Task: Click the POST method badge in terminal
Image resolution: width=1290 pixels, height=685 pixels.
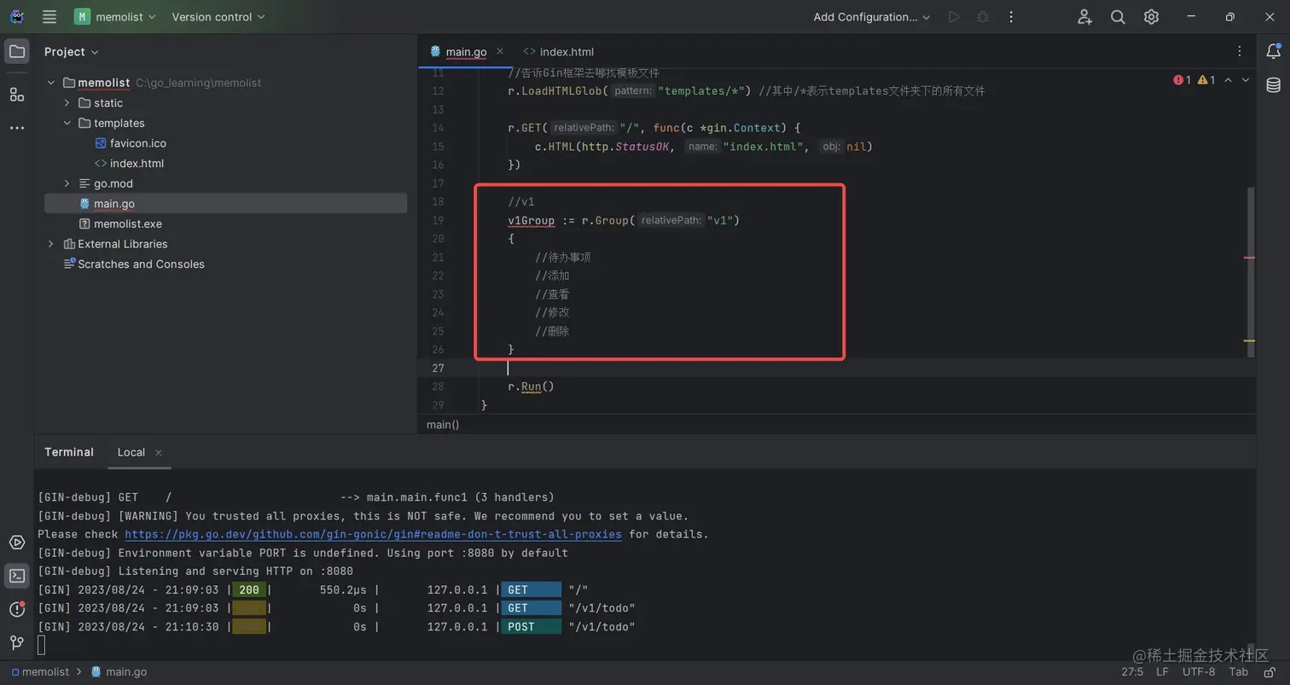Action: tap(532, 627)
